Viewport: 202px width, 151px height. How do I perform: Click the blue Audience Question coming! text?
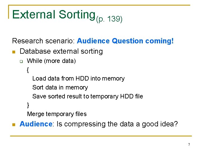click(125, 41)
